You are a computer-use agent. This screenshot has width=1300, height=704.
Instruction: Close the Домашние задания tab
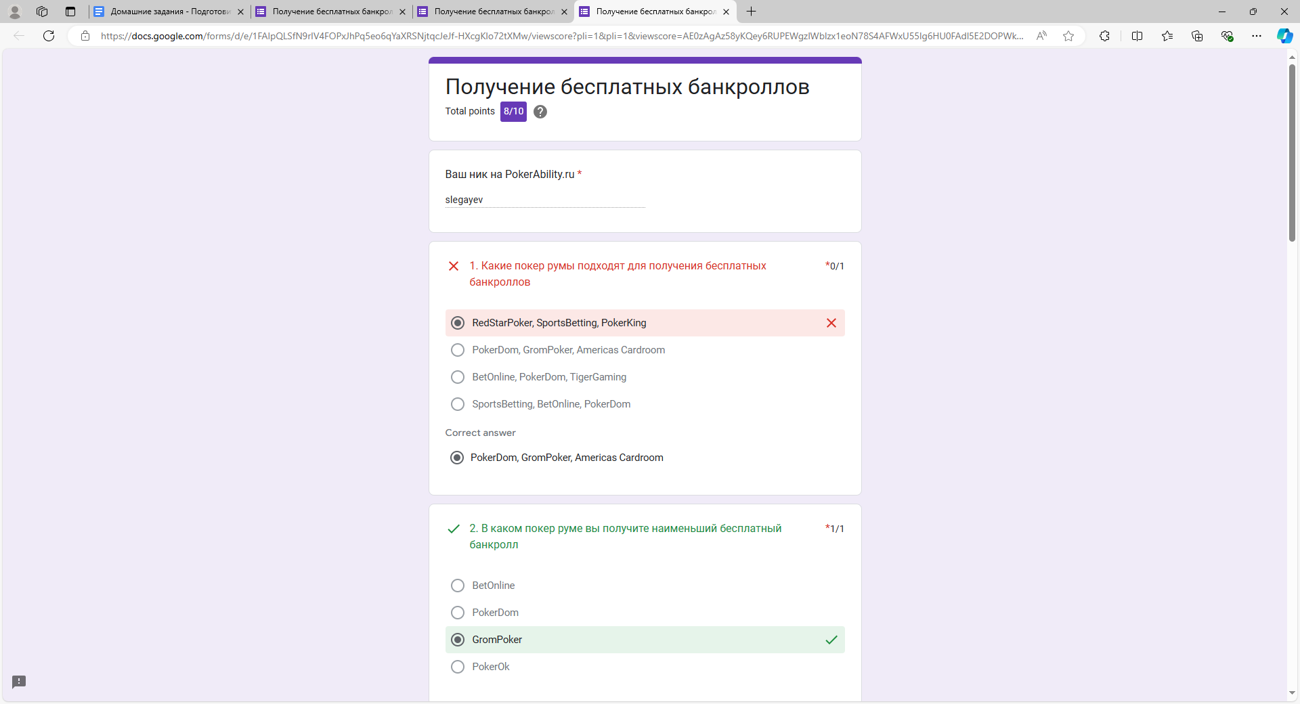(240, 12)
